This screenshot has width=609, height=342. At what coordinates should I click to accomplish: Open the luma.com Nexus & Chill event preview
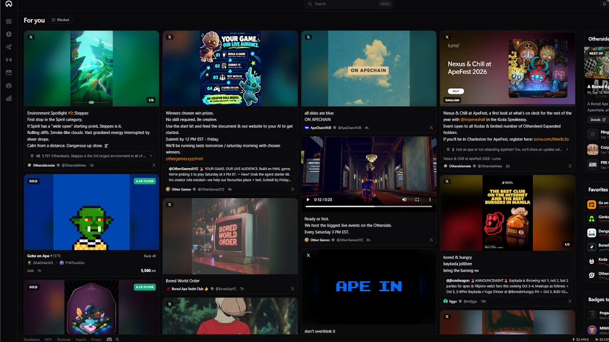(507, 68)
